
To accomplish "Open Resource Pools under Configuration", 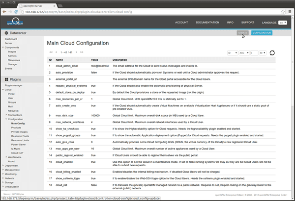I will pyautogui.click(x=20, y=136).
